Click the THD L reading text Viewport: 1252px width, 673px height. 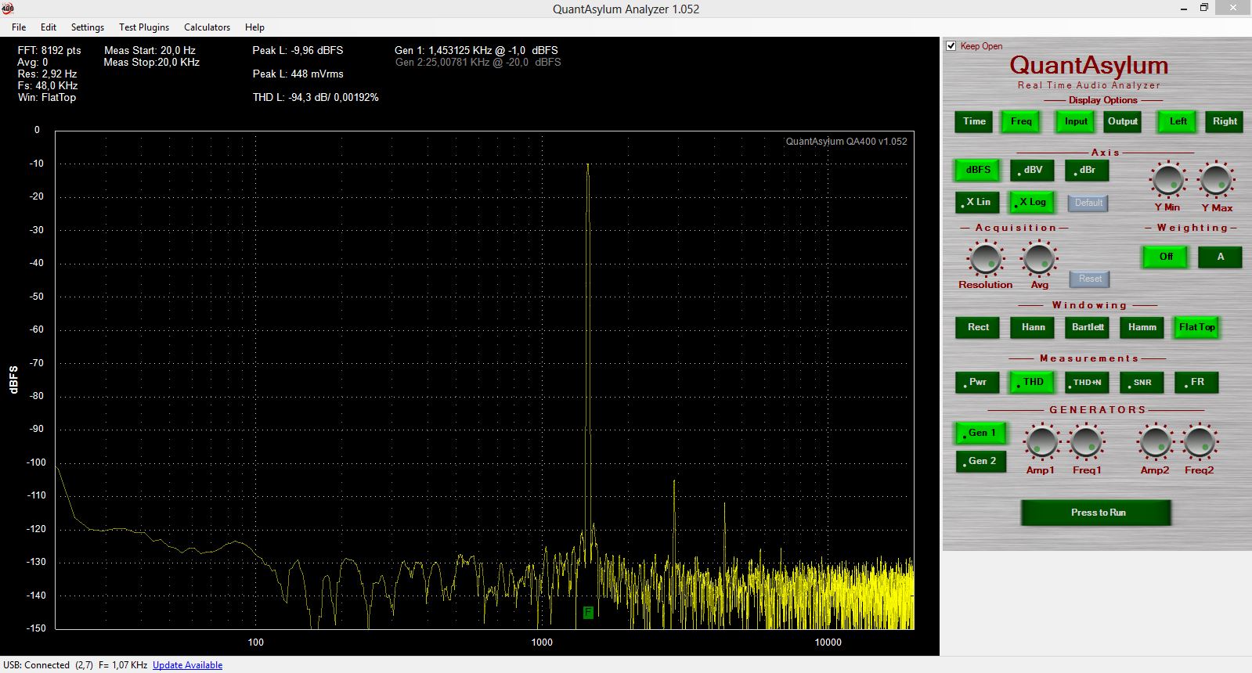(316, 97)
